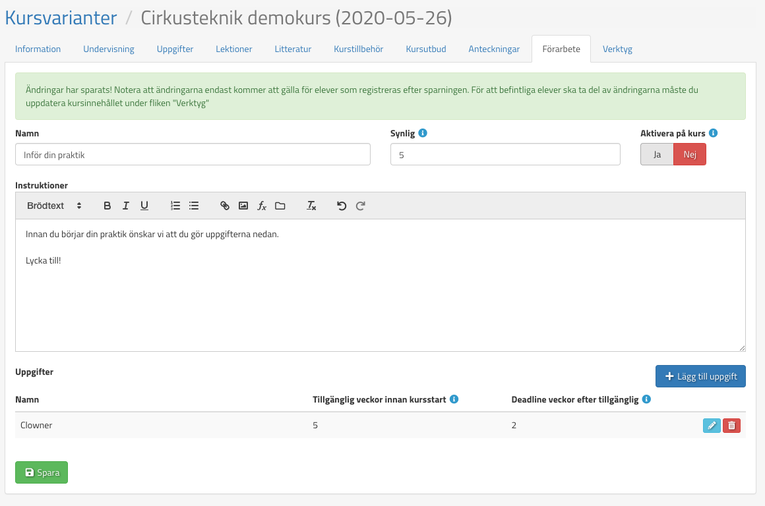Apply italic formatting in editor toolbar
Image resolution: width=765 pixels, height=506 pixels.
pos(125,206)
